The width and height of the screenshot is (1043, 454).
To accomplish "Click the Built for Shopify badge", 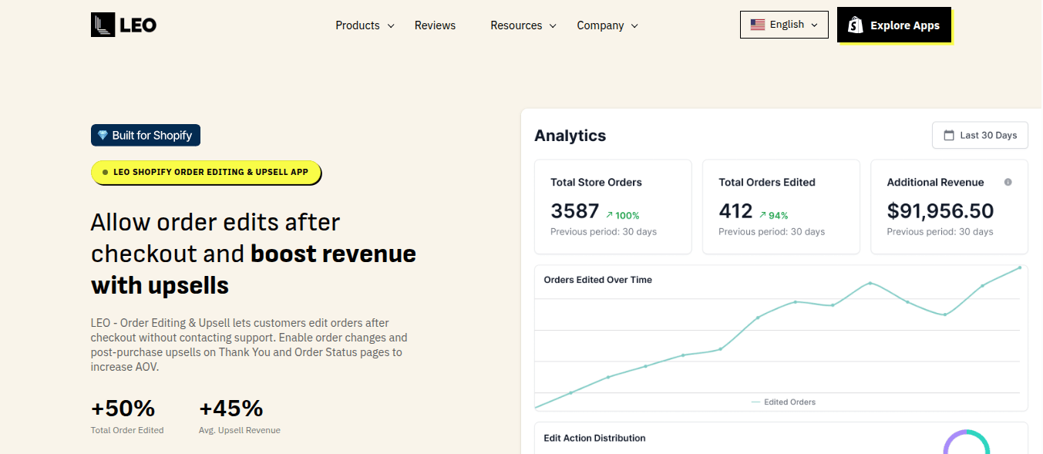I will pyautogui.click(x=146, y=136).
